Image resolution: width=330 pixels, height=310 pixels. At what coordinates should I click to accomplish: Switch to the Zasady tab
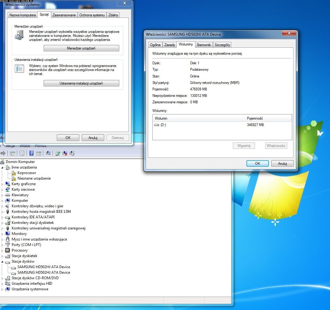pos(169,45)
